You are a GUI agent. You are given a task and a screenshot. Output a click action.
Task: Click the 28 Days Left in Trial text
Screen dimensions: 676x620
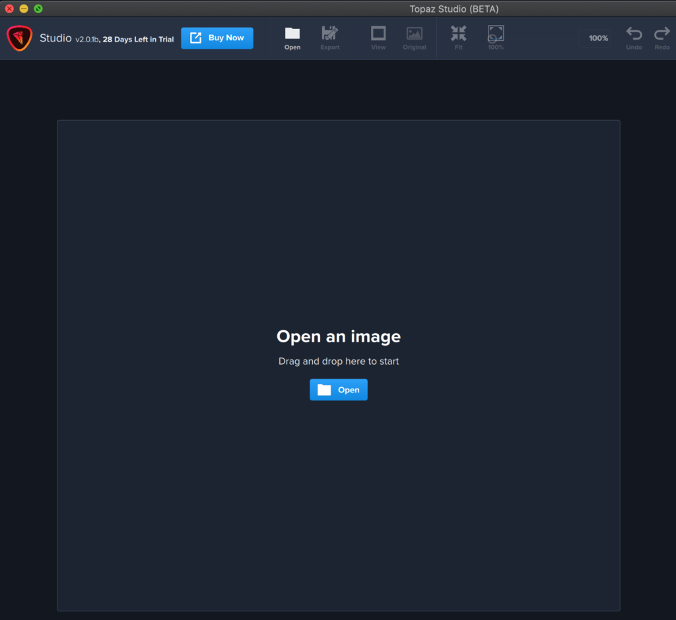click(139, 38)
